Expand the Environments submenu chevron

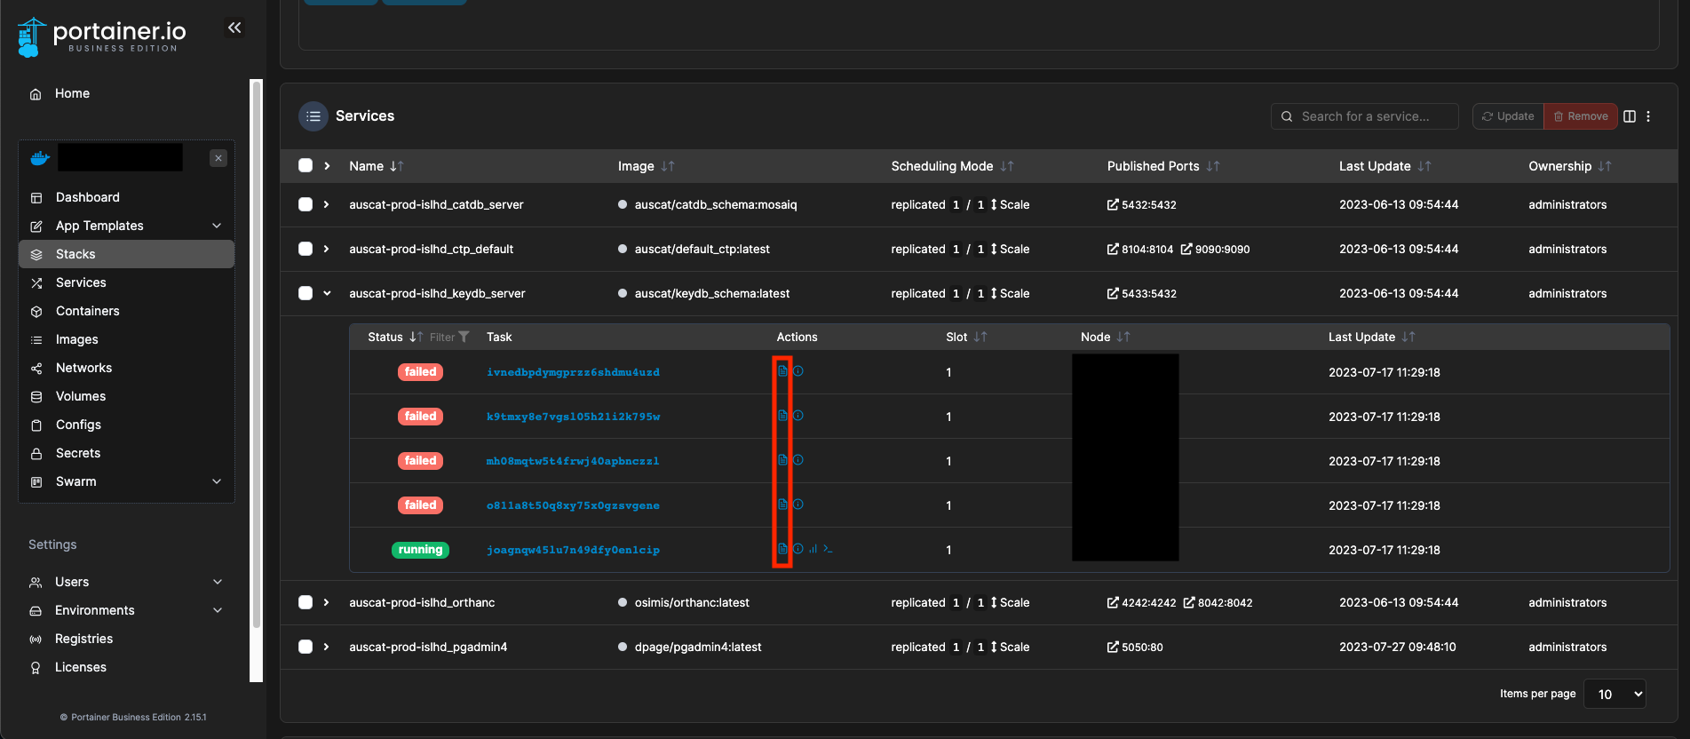point(217,610)
